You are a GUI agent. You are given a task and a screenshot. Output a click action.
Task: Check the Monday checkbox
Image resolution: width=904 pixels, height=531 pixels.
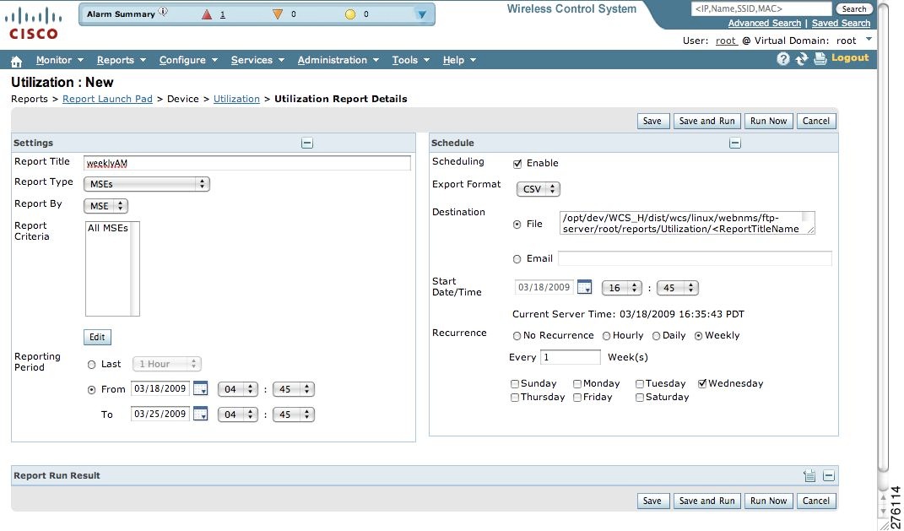pos(577,384)
